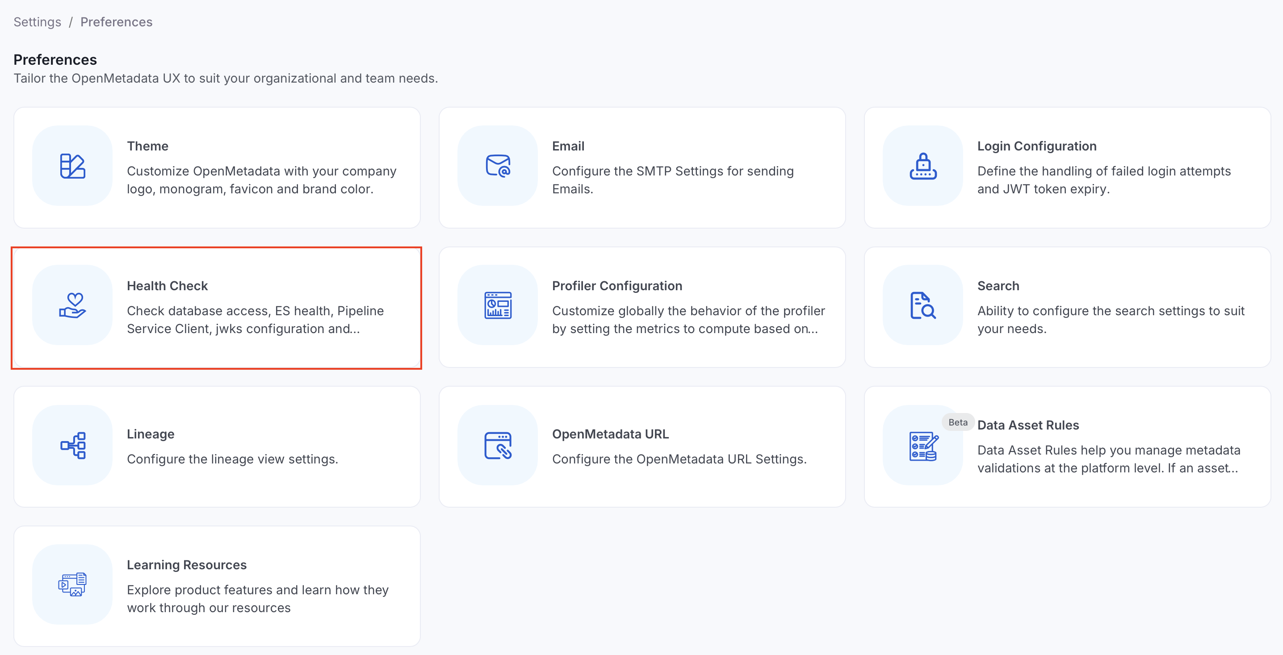Screen dimensions: 1283x655
Task: Click the Search document magnifier icon
Action: pyautogui.click(x=923, y=305)
